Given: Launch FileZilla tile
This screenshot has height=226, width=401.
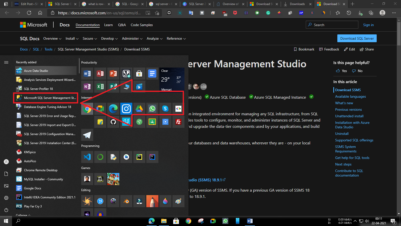Looking at the screenshot, I should click(x=178, y=122).
